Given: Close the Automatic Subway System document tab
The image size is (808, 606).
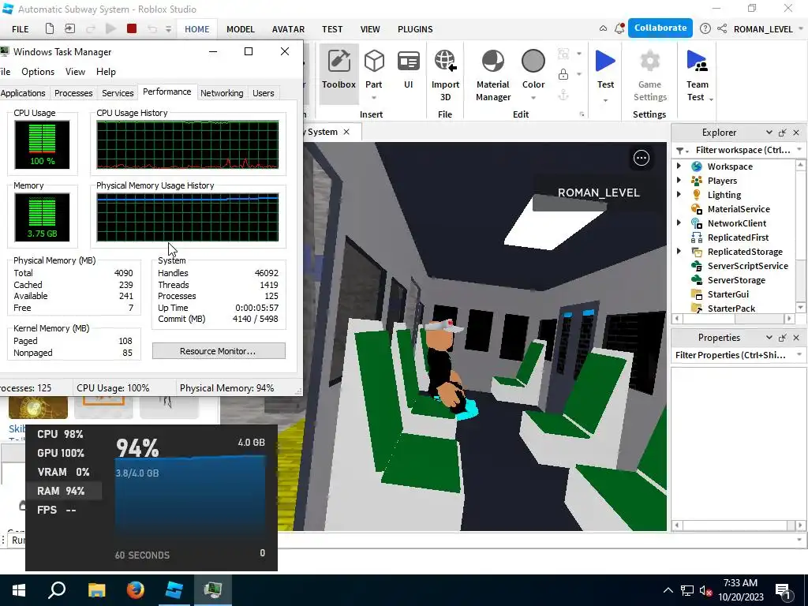Looking at the screenshot, I should (346, 132).
